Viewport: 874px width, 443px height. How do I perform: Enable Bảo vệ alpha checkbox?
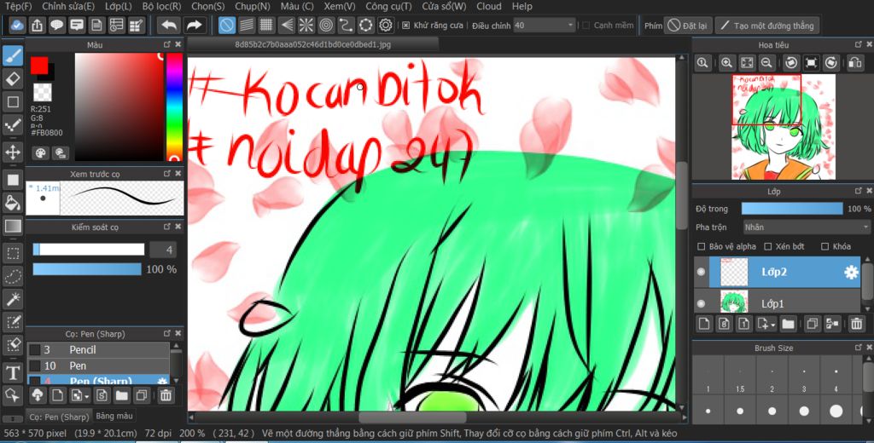[x=702, y=246]
